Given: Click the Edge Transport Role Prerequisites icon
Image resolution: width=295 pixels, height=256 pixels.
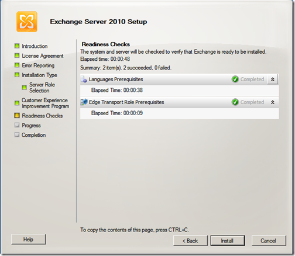Looking at the screenshot, I should pos(84,102).
